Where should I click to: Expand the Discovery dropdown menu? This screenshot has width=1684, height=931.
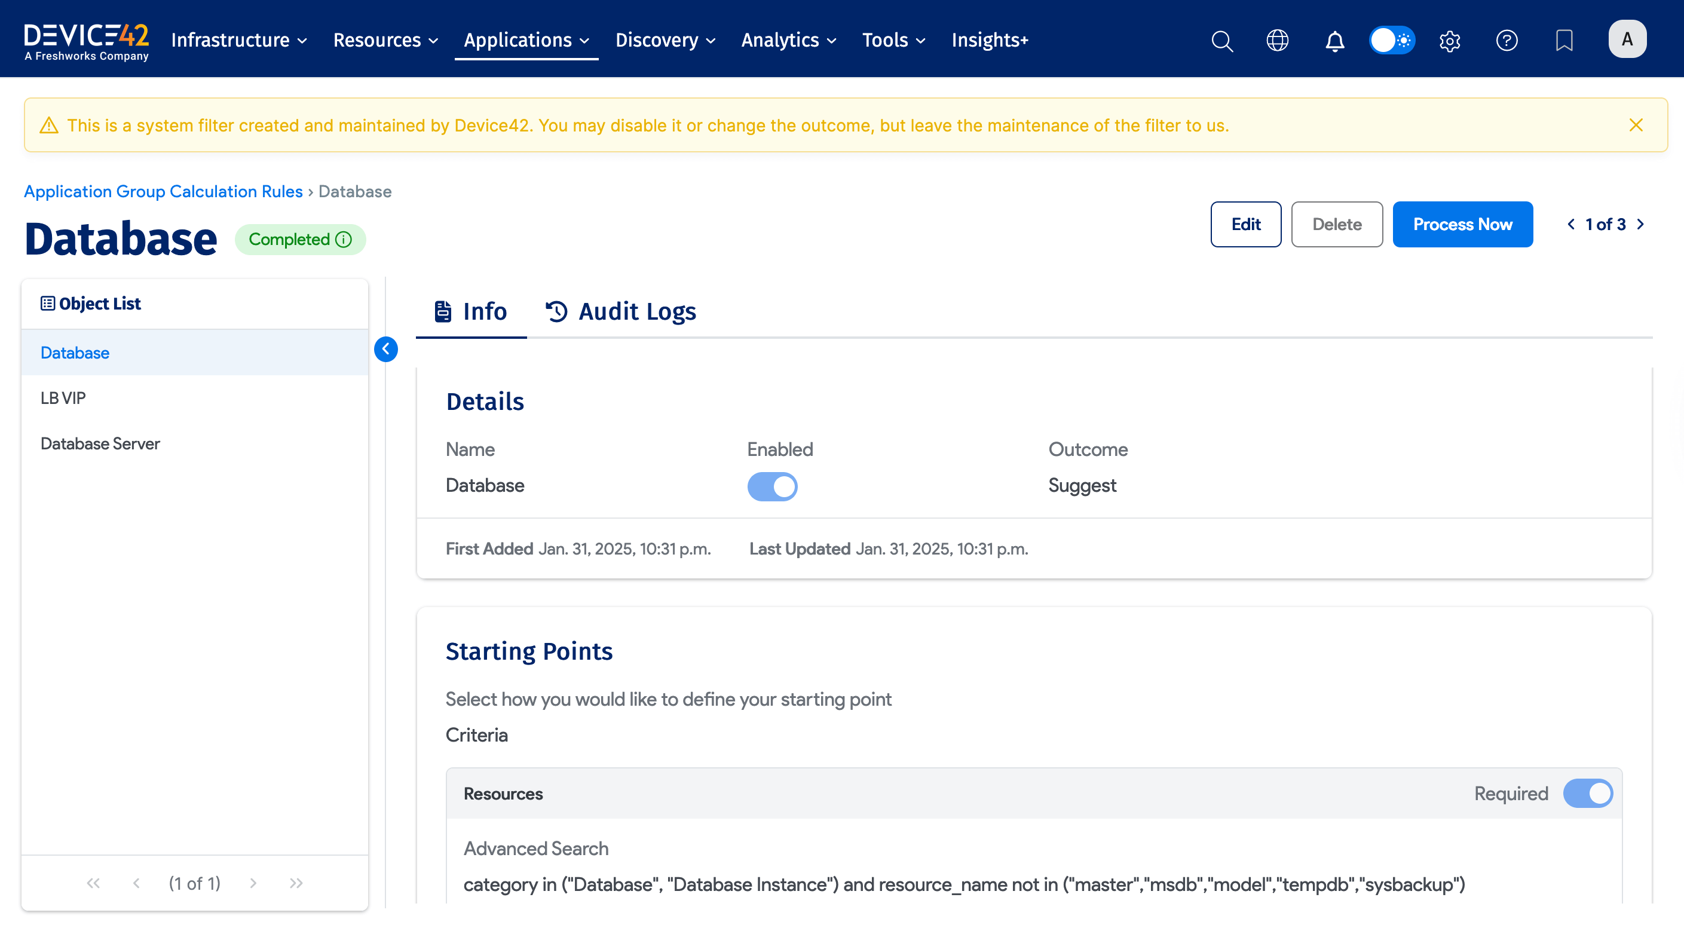coord(665,41)
